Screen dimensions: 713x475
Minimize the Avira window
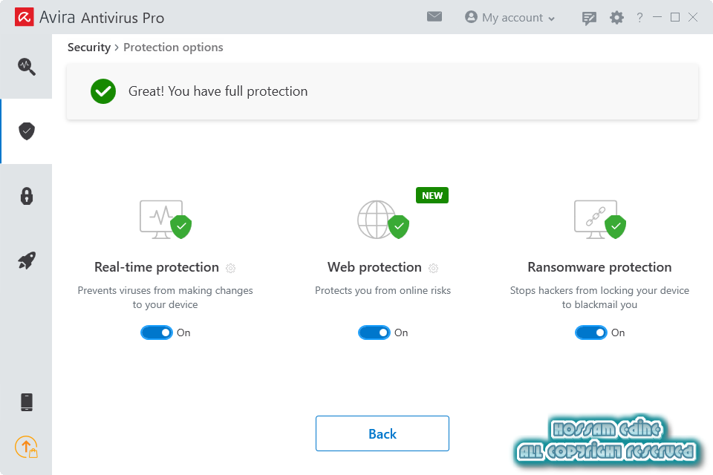[657, 17]
